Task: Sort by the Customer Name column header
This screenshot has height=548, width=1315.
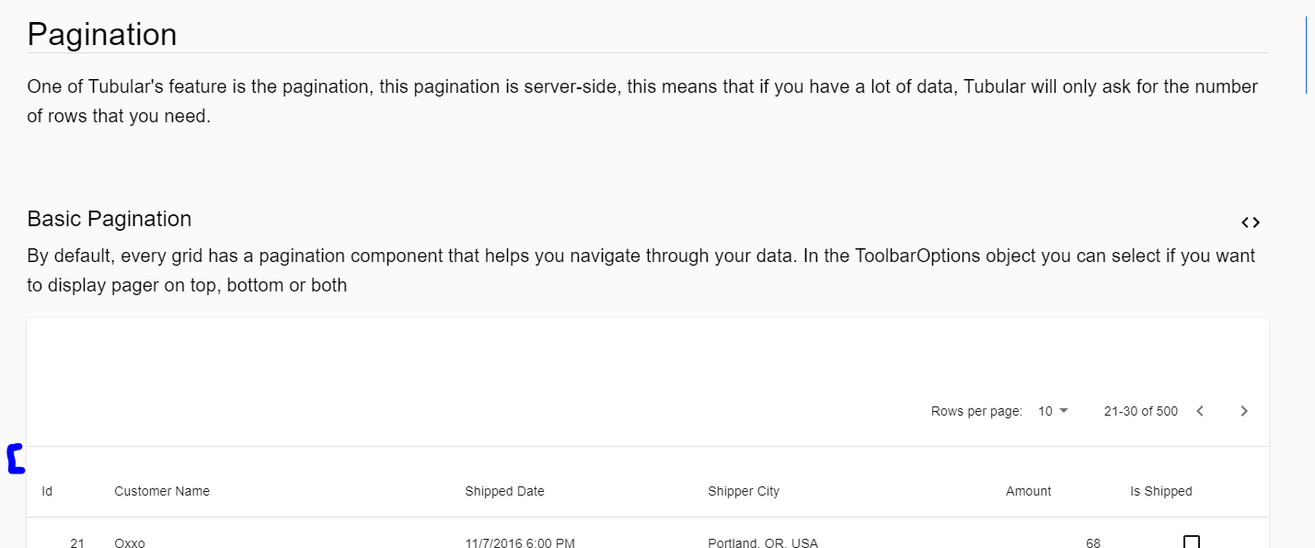Action: 161,491
